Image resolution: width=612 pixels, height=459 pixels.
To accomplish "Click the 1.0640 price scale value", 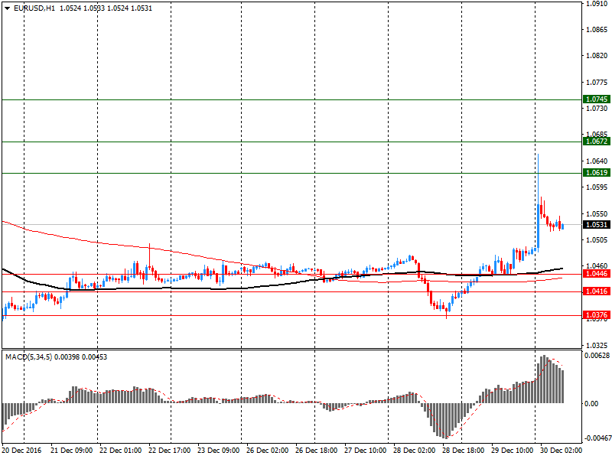I will click(x=597, y=161).
